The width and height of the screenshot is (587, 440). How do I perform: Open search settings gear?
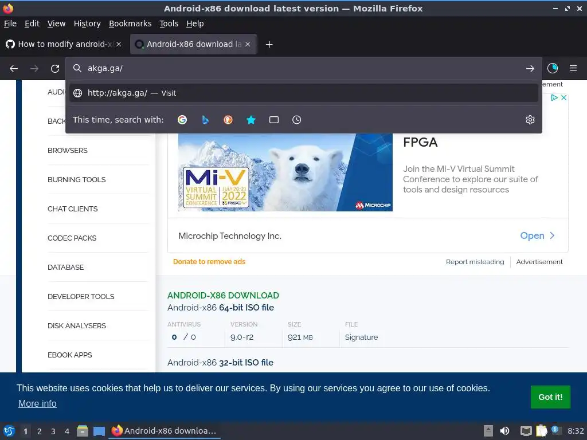coord(530,120)
